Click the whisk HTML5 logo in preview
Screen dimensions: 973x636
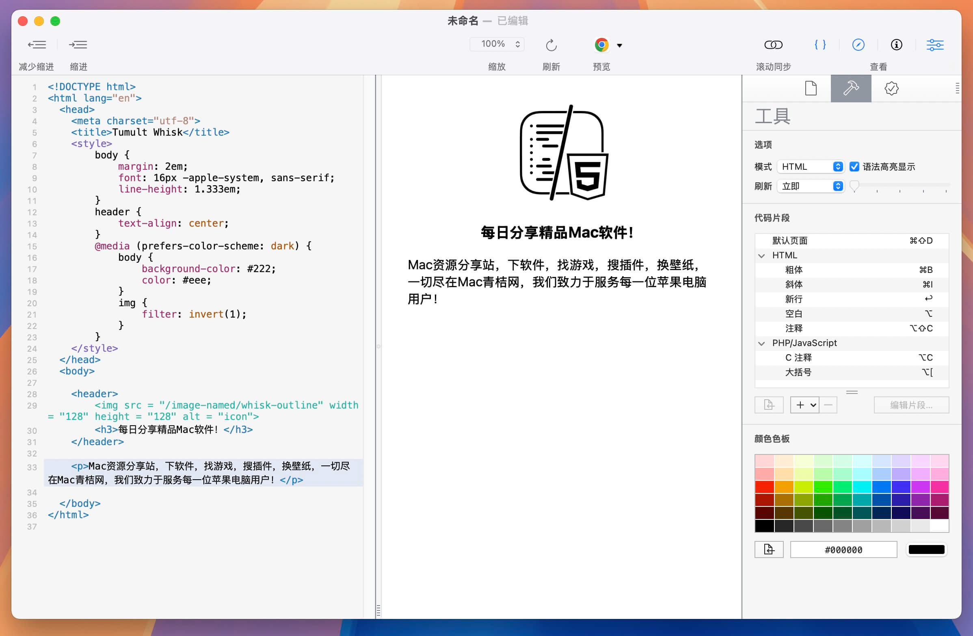[x=563, y=152]
